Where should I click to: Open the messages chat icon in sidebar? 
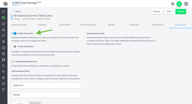click(3, 36)
